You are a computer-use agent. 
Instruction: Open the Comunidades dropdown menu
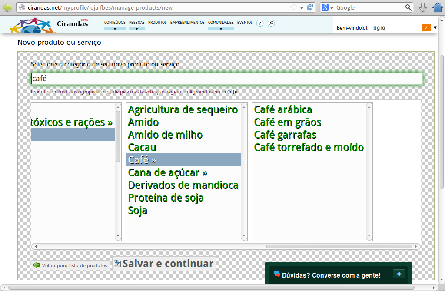(221, 24)
